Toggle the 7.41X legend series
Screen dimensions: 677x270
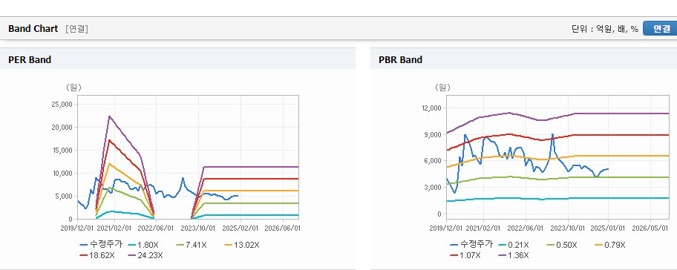[x=192, y=245]
